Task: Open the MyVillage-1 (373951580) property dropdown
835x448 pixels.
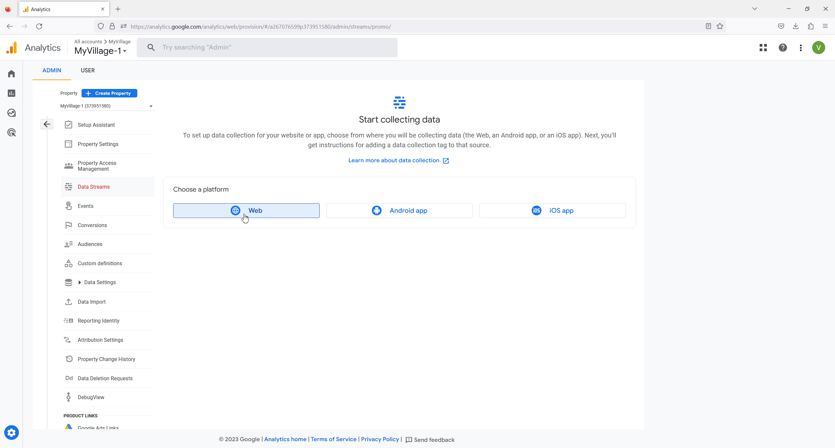Action: point(107,106)
